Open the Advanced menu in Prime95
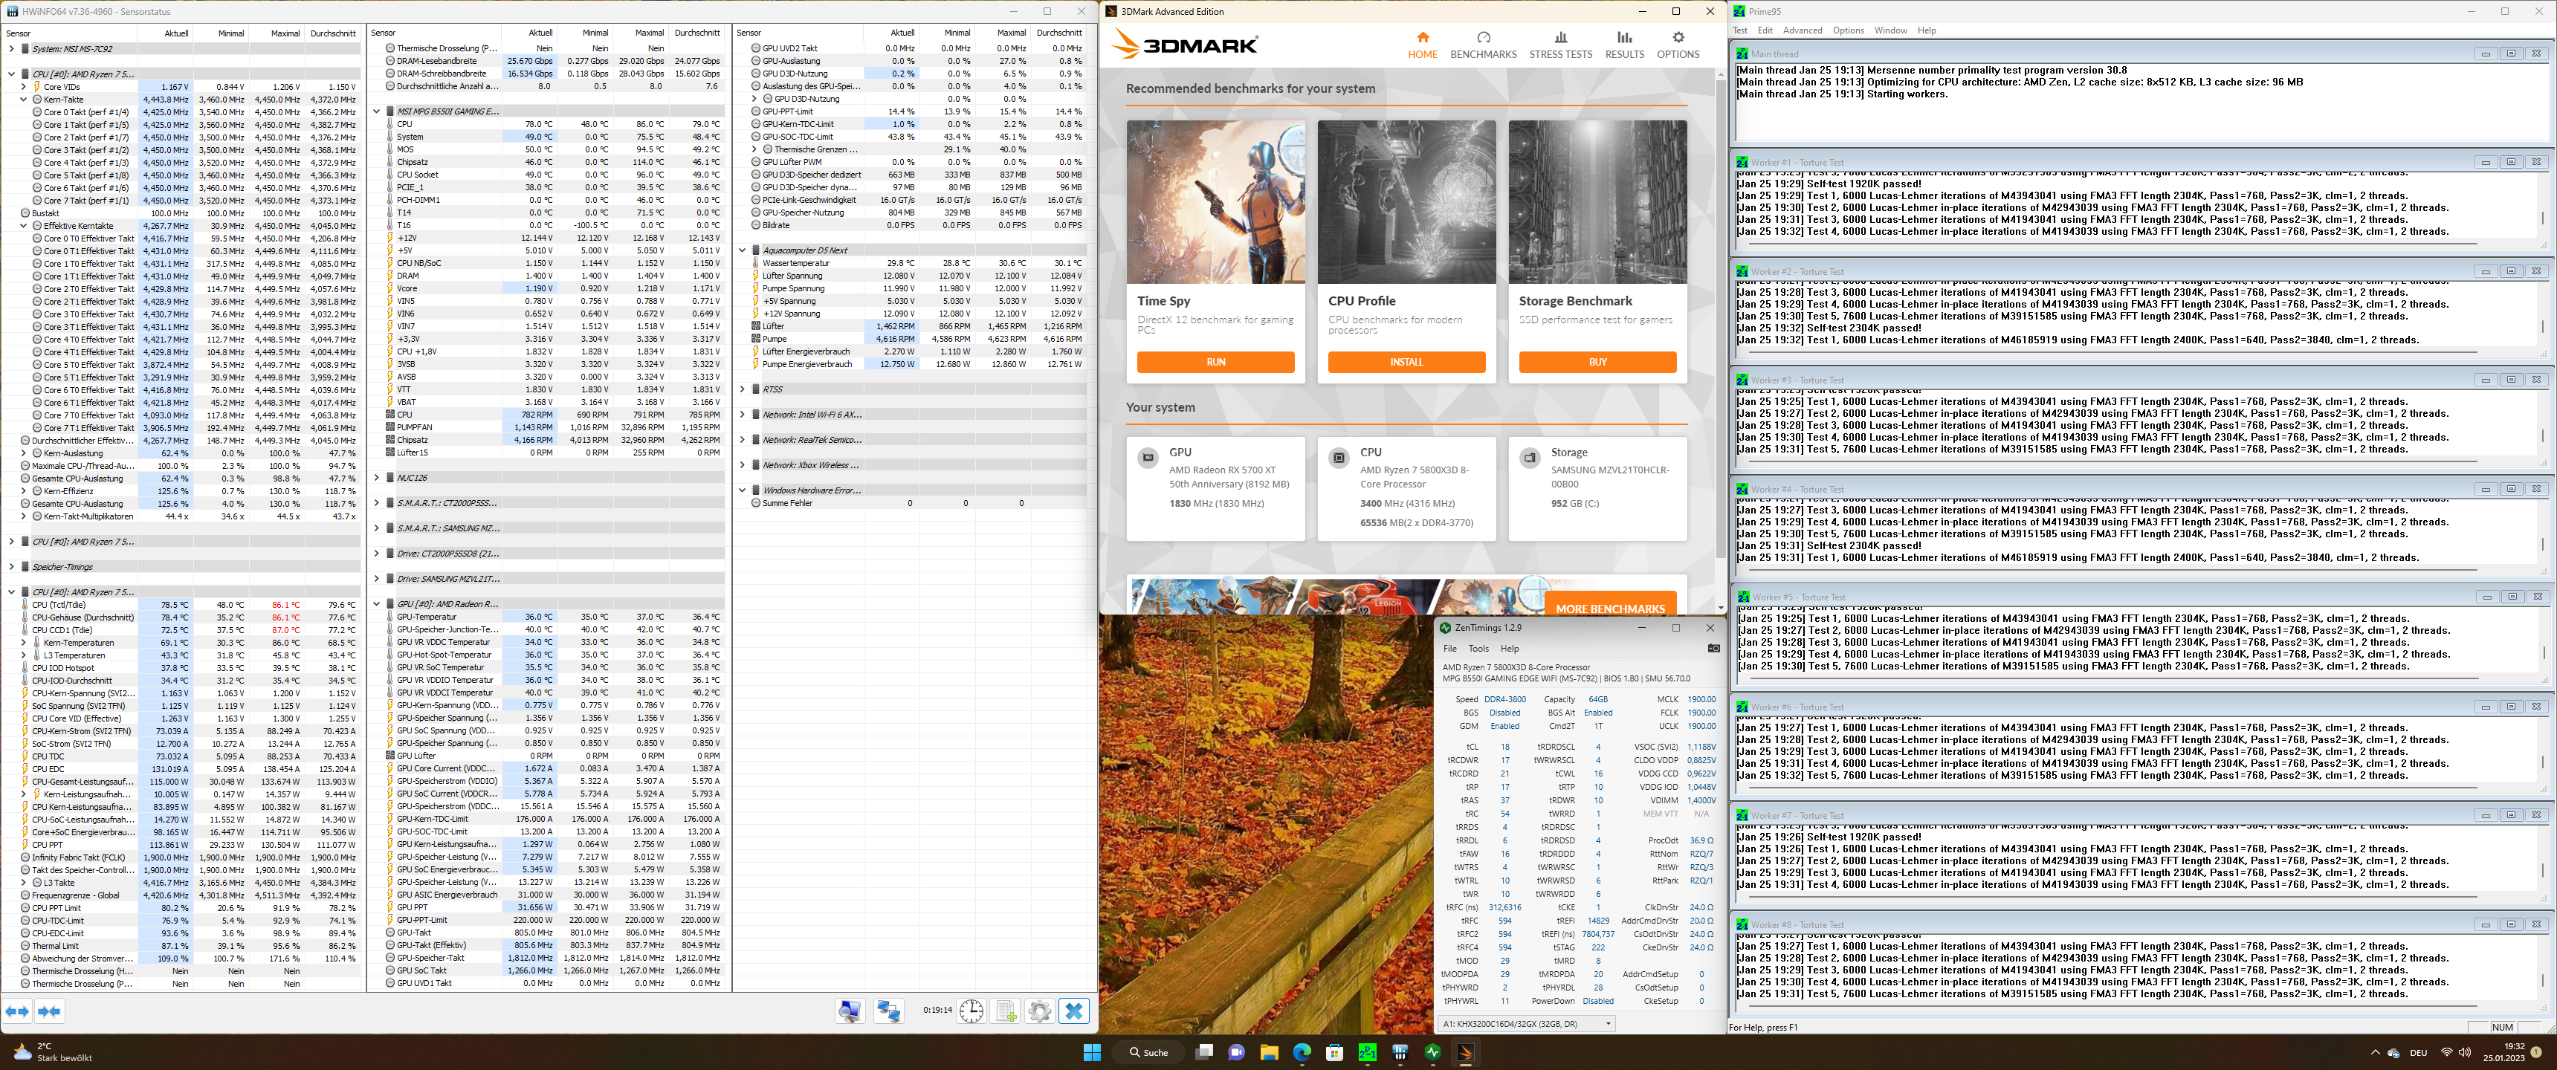The image size is (2557, 1070). pyautogui.click(x=1802, y=30)
